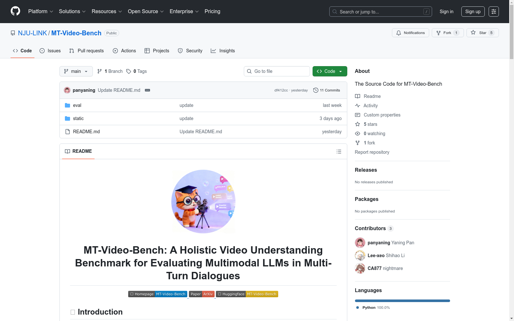Open the command palette icon button
Screen dimensions: 514x321
[494, 12]
